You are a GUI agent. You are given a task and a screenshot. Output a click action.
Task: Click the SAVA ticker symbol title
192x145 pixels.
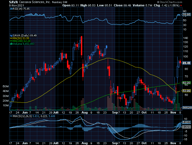[13, 2]
